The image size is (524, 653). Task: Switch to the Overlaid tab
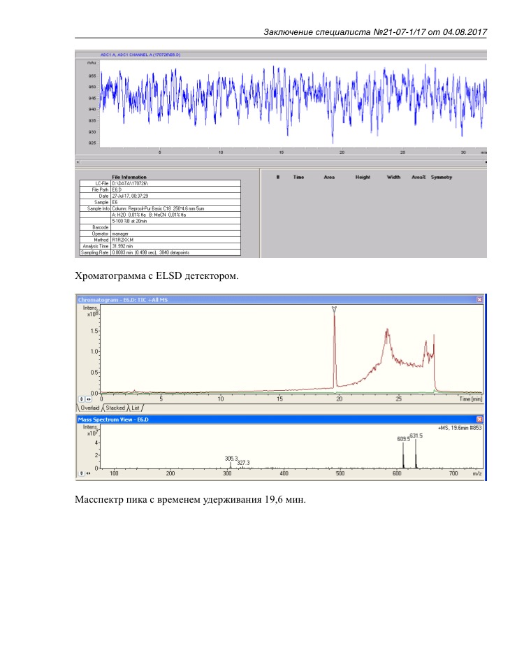pyautogui.click(x=90, y=408)
